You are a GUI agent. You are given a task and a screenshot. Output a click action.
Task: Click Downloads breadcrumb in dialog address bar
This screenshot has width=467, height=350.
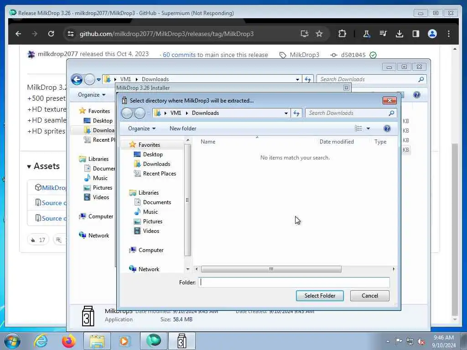pyautogui.click(x=205, y=113)
